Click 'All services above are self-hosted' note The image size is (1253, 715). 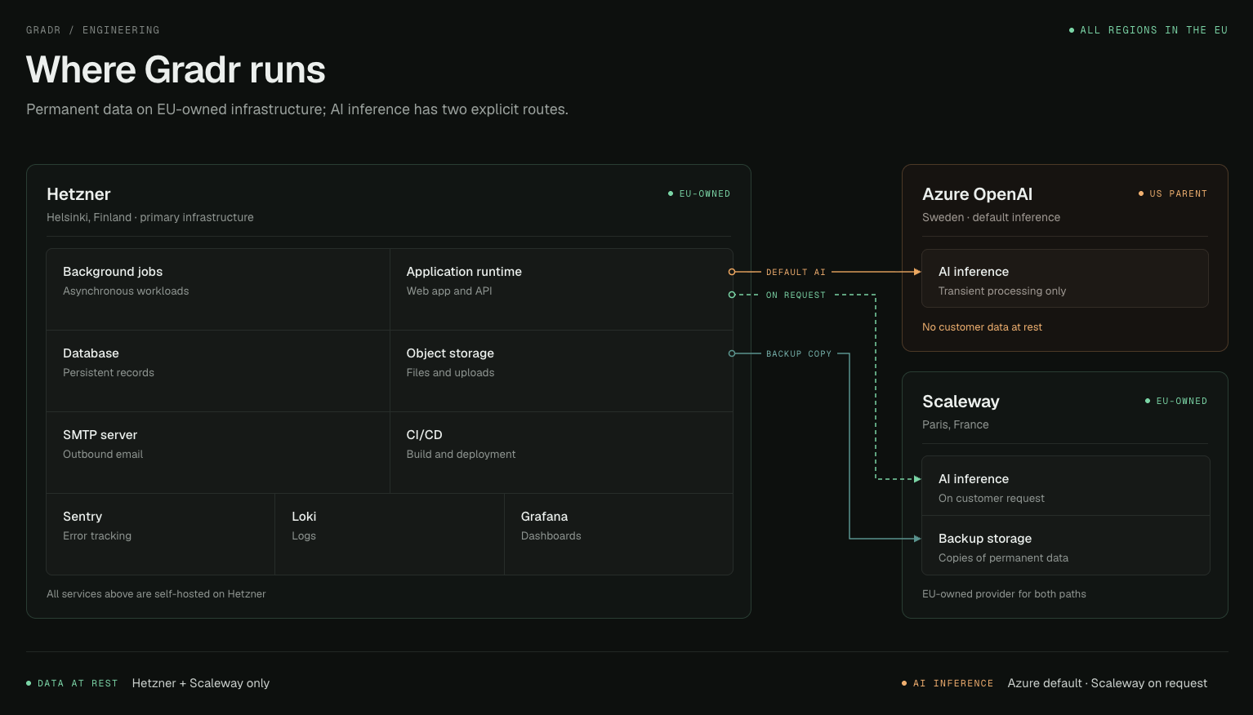[x=156, y=593]
